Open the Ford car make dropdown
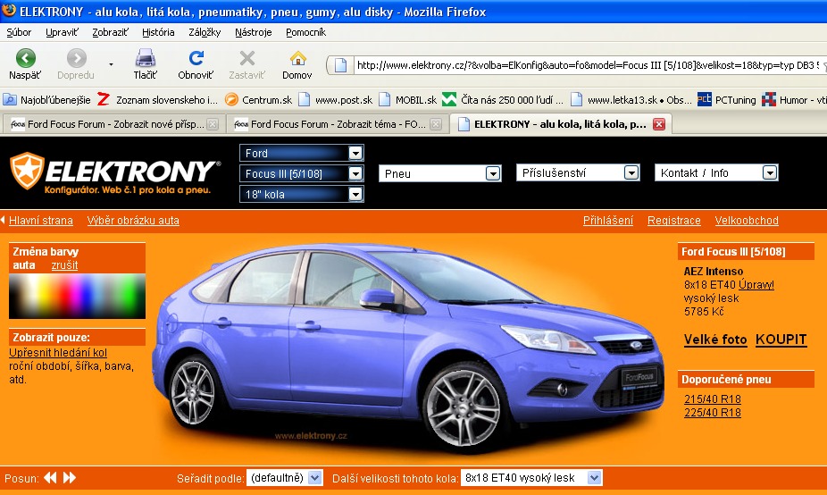Viewport: 827px width, 495px height. click(x=355, y=153)
